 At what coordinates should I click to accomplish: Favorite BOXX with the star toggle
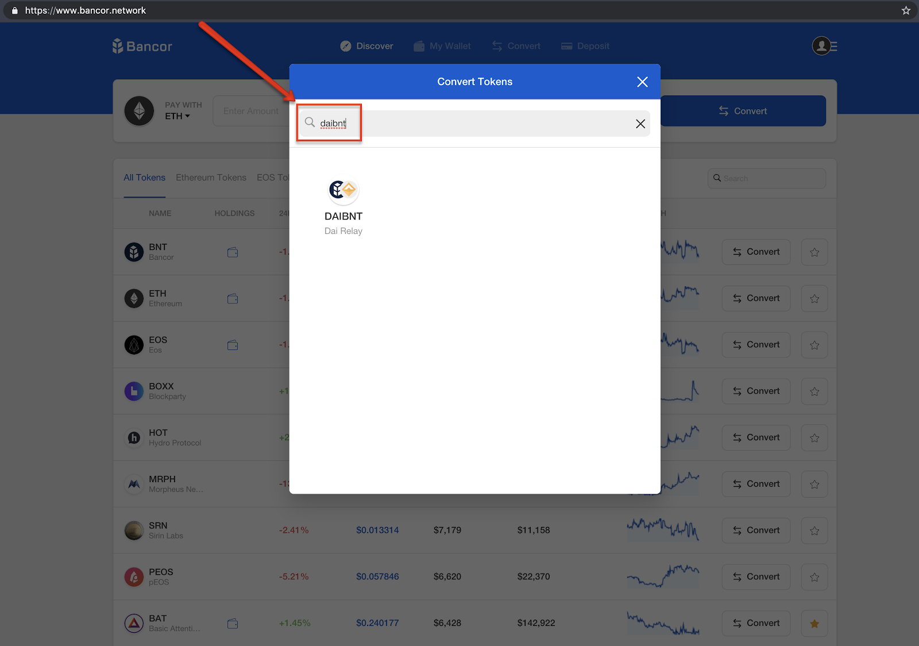click(x=814, y=391)
